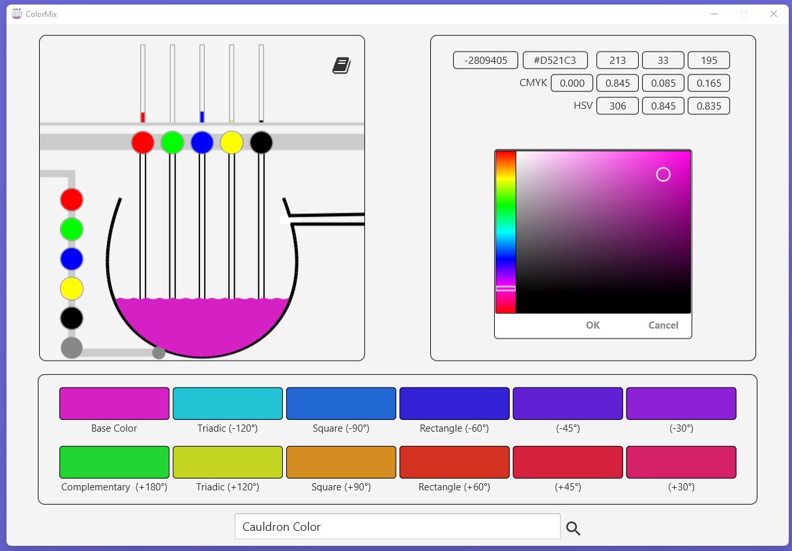792x551 pixels.
Task: Click the CMYK yellow 0.085 field
Action: (x=663, y=83)
